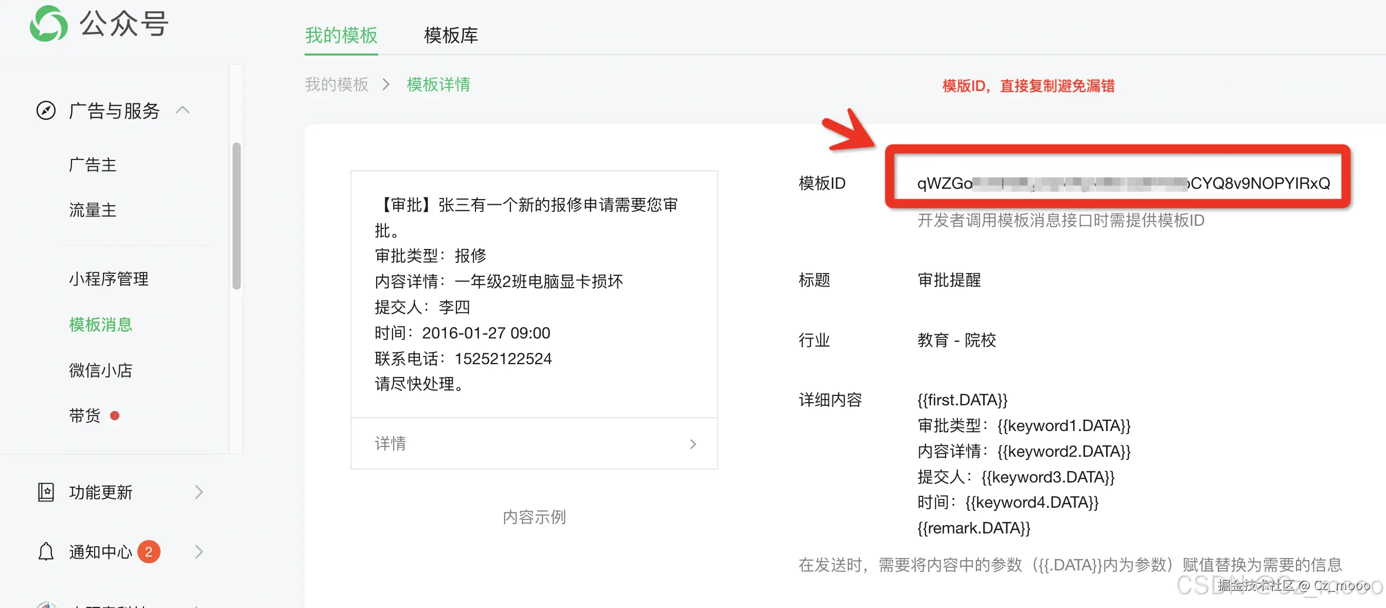The height and width of the screenshot is (608, 1386).
Task: Switch to the 模板库 tab
Action: (x=450, y=35)
